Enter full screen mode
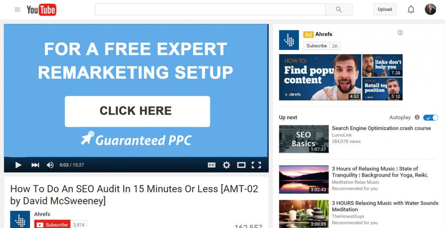 click(256, 165)
